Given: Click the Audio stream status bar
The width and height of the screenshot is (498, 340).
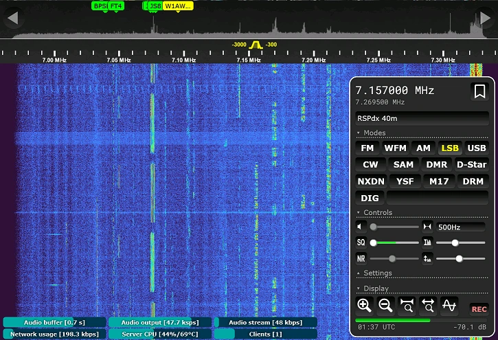Looking at the screenshot, I should click(266, 322).
